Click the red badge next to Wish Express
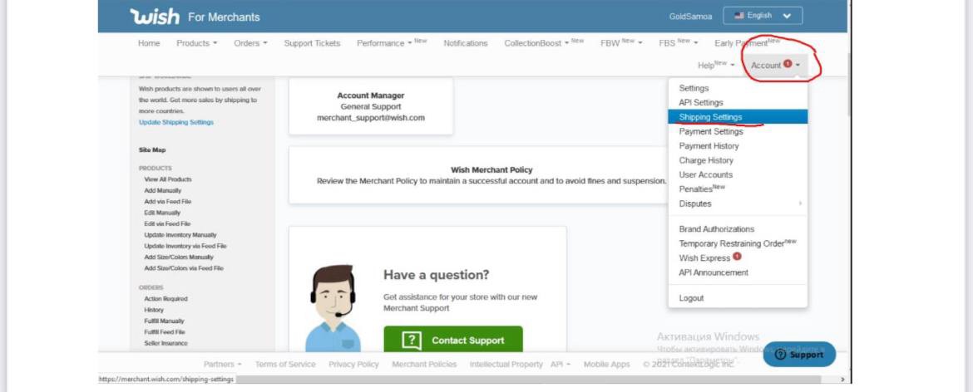 click(737, 257)
